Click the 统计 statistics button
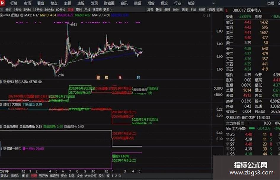The width and height of the screenshot is (280, 180). click(176, 10)
